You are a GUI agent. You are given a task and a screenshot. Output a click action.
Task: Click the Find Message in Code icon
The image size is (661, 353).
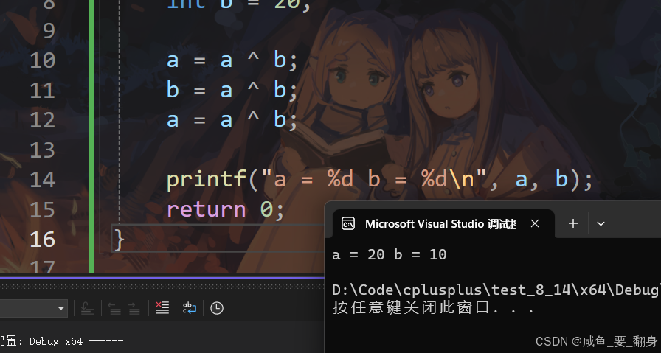coord(88,308)
